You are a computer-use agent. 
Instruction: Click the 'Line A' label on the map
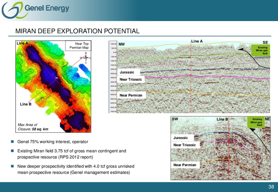22,43
